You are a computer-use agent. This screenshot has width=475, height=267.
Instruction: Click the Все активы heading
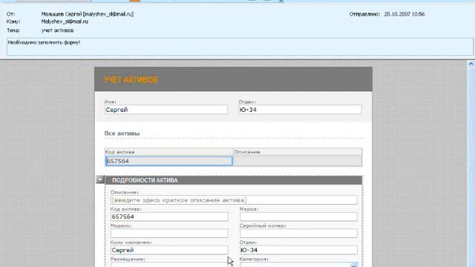point(122,133)
